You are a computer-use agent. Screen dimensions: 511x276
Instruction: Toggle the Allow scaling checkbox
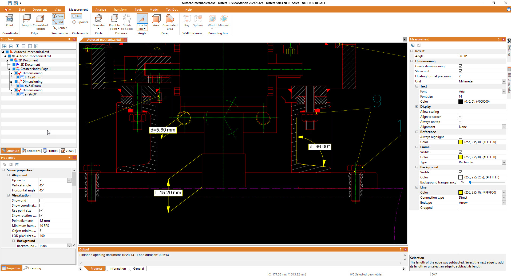pyautogui.click(x=460, y=112)
